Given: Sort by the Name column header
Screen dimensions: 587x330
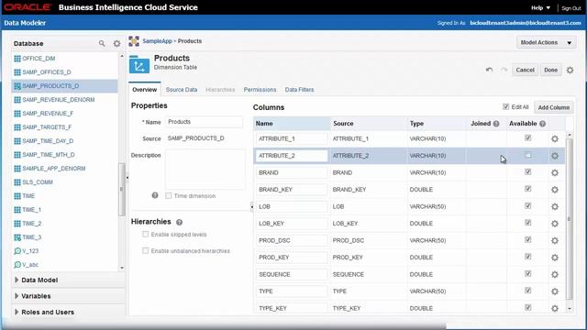Looking at the screenshot, I should (292, 124).
